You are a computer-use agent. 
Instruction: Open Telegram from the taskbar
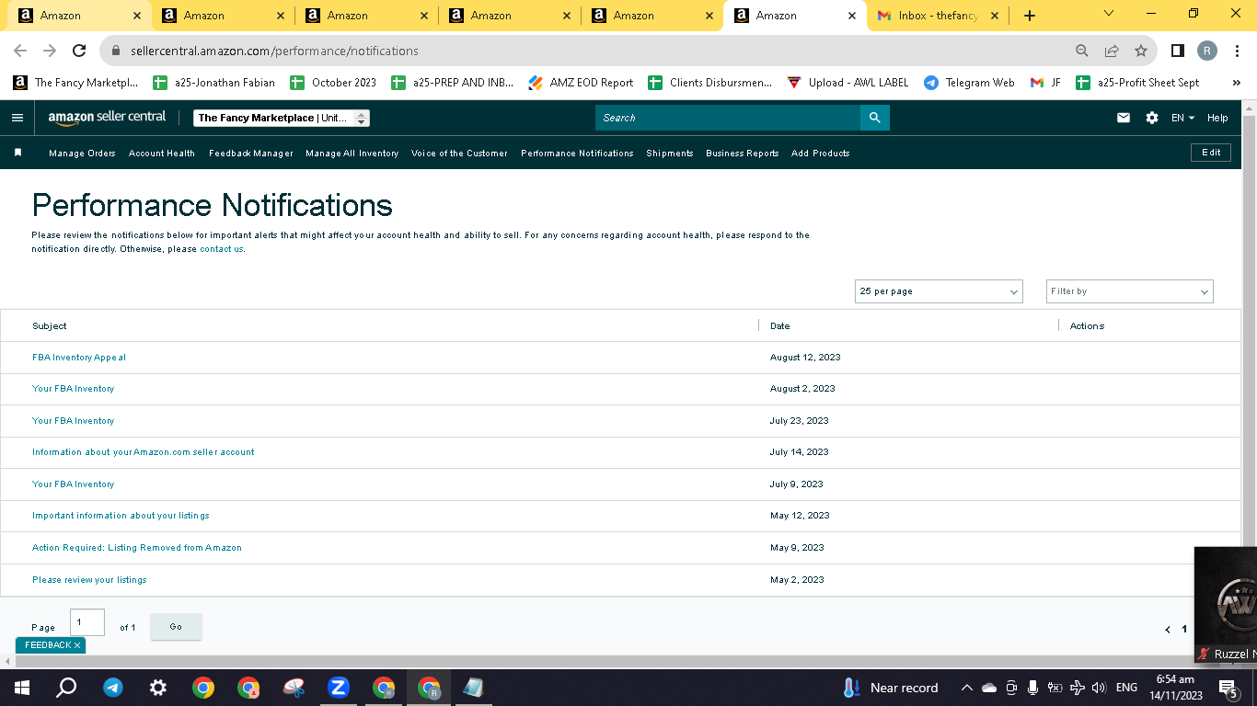coord(113,688)
